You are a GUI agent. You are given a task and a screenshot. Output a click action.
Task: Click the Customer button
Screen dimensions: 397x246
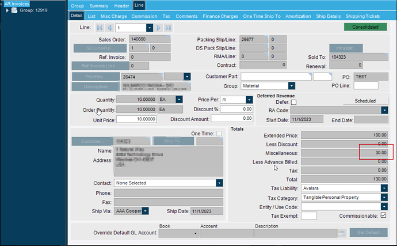coord(93,141)
